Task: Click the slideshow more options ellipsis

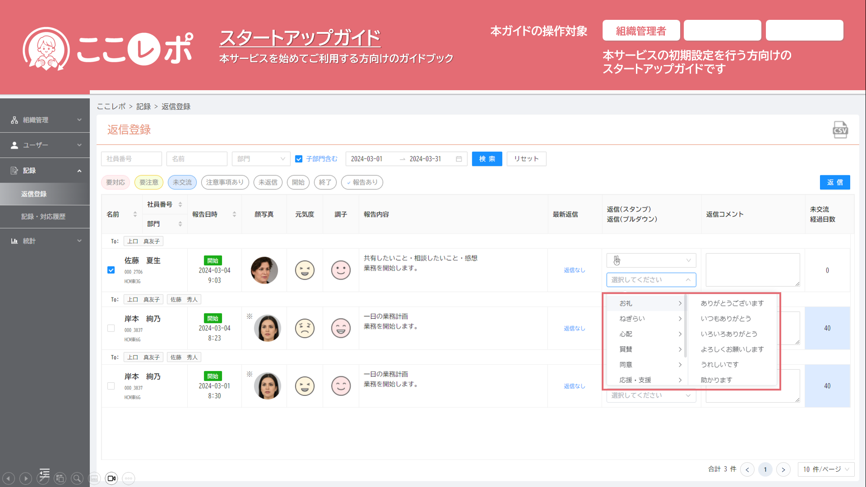Action: click(x=129, y=478)
